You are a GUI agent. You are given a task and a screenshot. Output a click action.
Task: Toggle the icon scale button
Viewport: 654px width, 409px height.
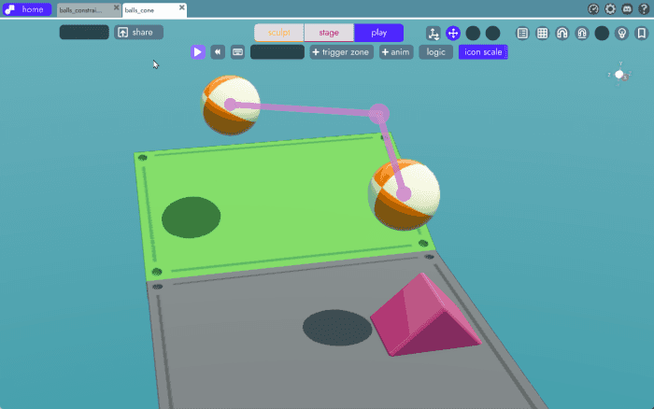(483, 52)
